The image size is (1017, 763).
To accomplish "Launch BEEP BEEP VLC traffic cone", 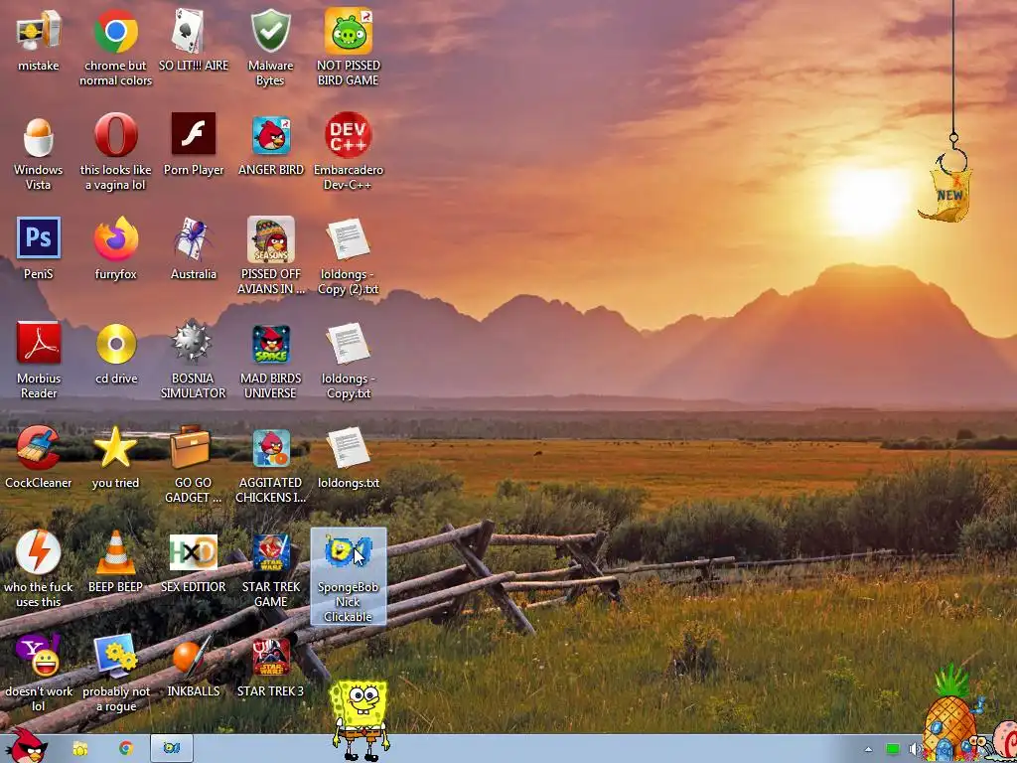I will 115,552.
